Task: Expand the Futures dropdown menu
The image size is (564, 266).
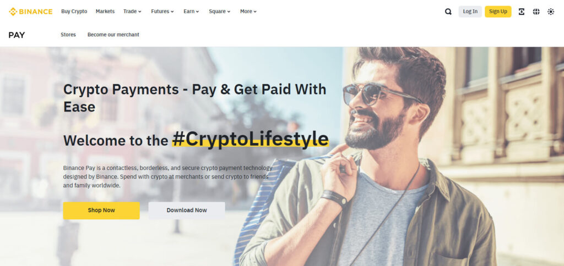Action: tap(162, 12)
